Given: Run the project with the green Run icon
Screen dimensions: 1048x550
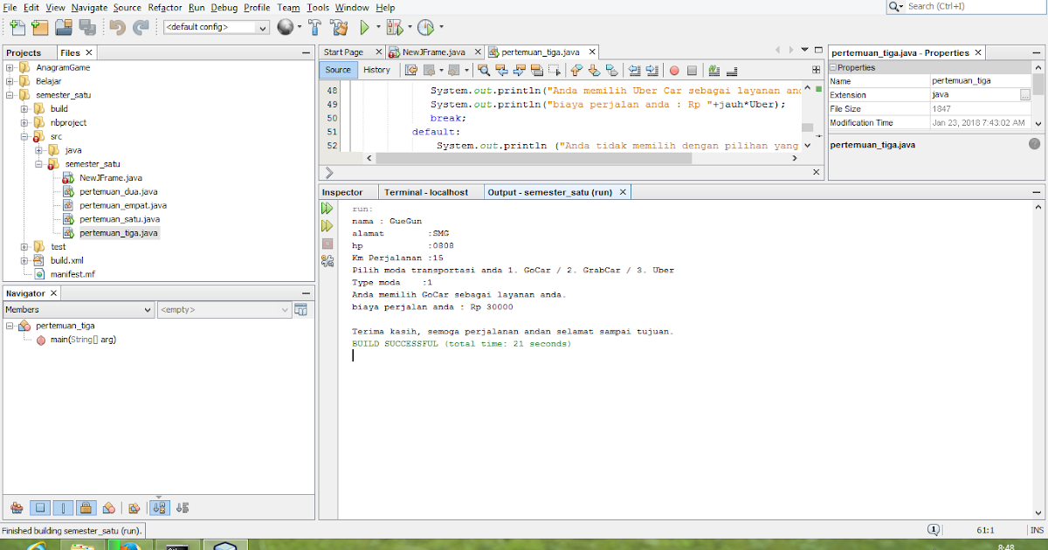Looking at the screenshot, I should click(364, 27).
